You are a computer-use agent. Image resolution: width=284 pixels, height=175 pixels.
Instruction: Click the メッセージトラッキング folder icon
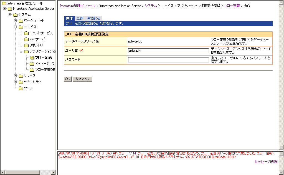(x=32, y=64)
